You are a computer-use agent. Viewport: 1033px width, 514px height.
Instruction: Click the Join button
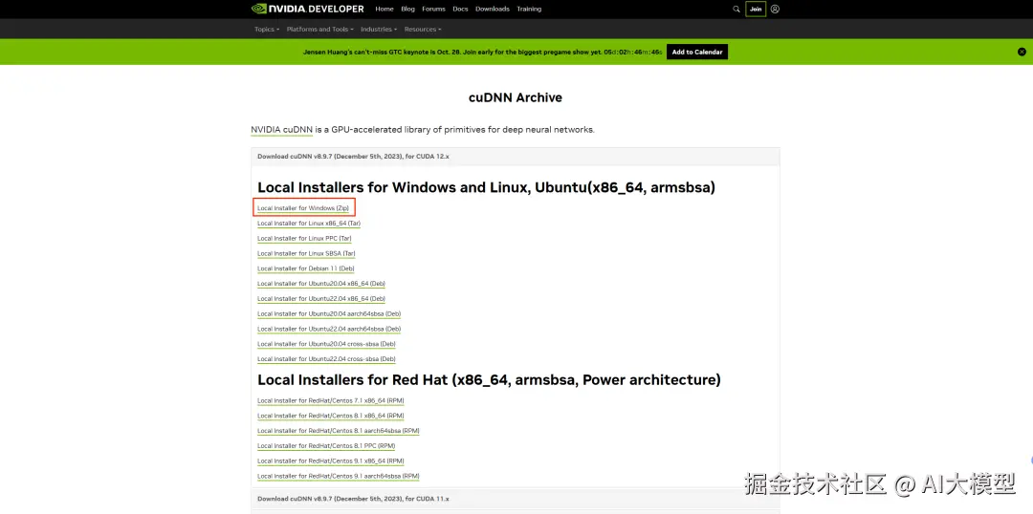(x=756, y=10)
